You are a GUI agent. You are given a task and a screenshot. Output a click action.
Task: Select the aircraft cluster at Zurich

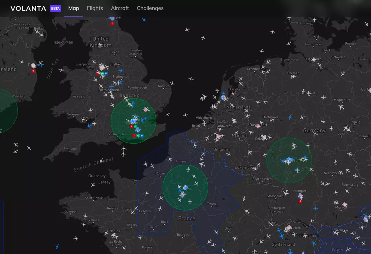pos(289,228)
